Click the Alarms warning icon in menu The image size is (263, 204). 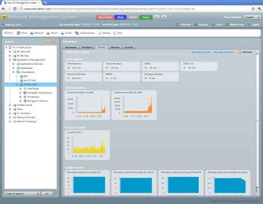tap(48, 33)
